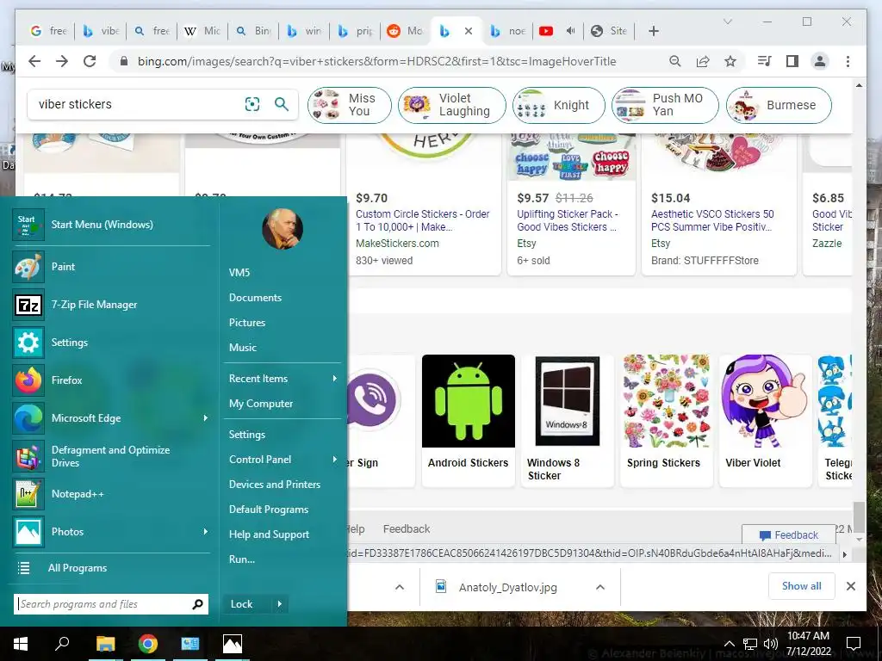Open Photos app icon
The height and width of the screenshot is (661, 882).
coord(28,532)
